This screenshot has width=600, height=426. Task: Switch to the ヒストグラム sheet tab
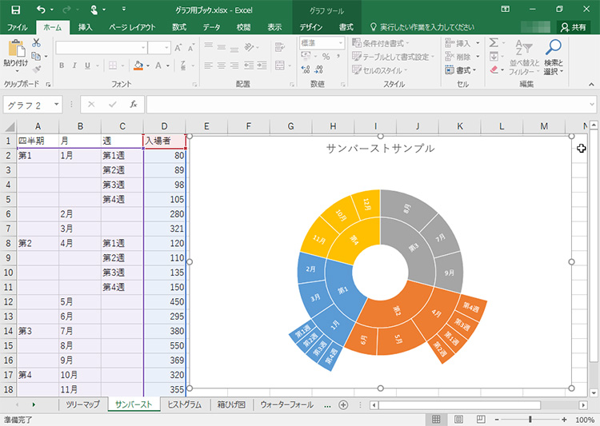click(184, 404)
